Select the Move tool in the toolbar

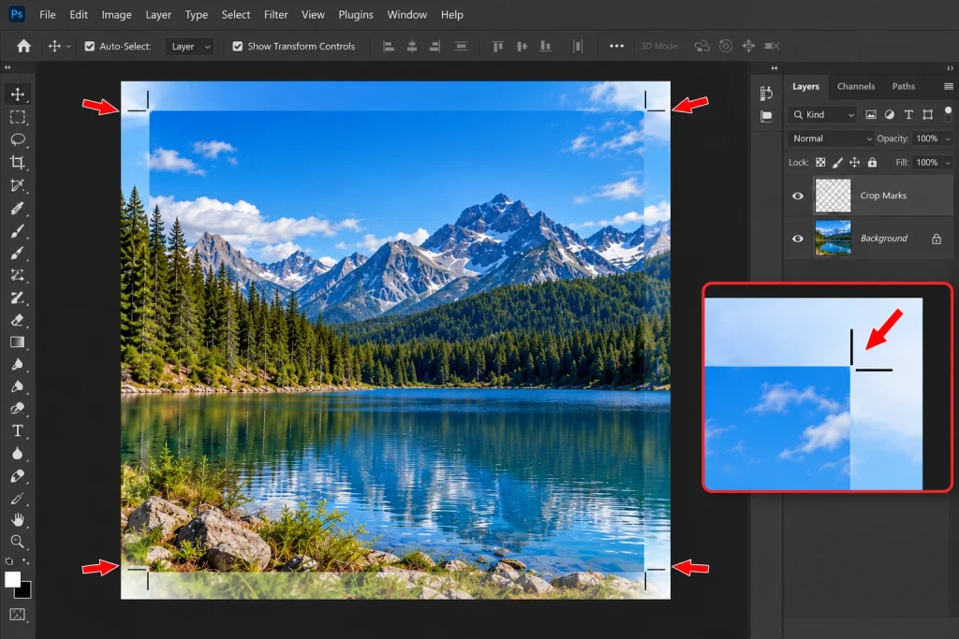tap(17, 94)
